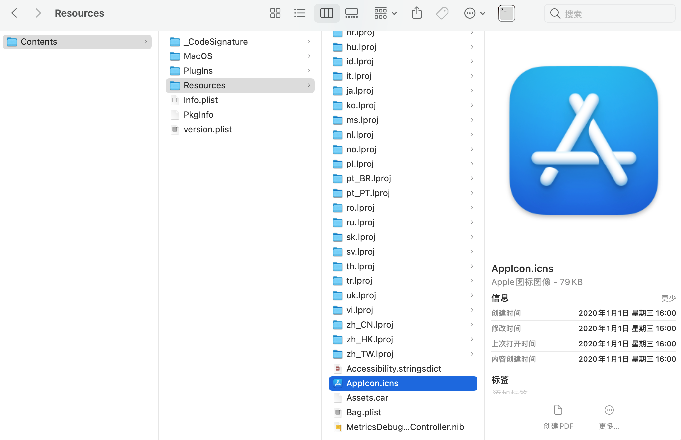Viewport: 681px width, 440px height.
Task: Select the Info.plist file
Action: pyautogui.click(x=201, y=100)
